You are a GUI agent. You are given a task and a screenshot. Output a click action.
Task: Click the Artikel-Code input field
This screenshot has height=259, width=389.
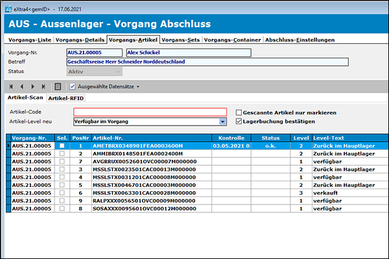pos(150,112)
